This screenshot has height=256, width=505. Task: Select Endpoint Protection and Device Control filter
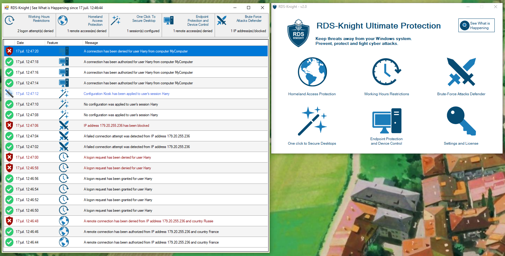click(188, 24)
